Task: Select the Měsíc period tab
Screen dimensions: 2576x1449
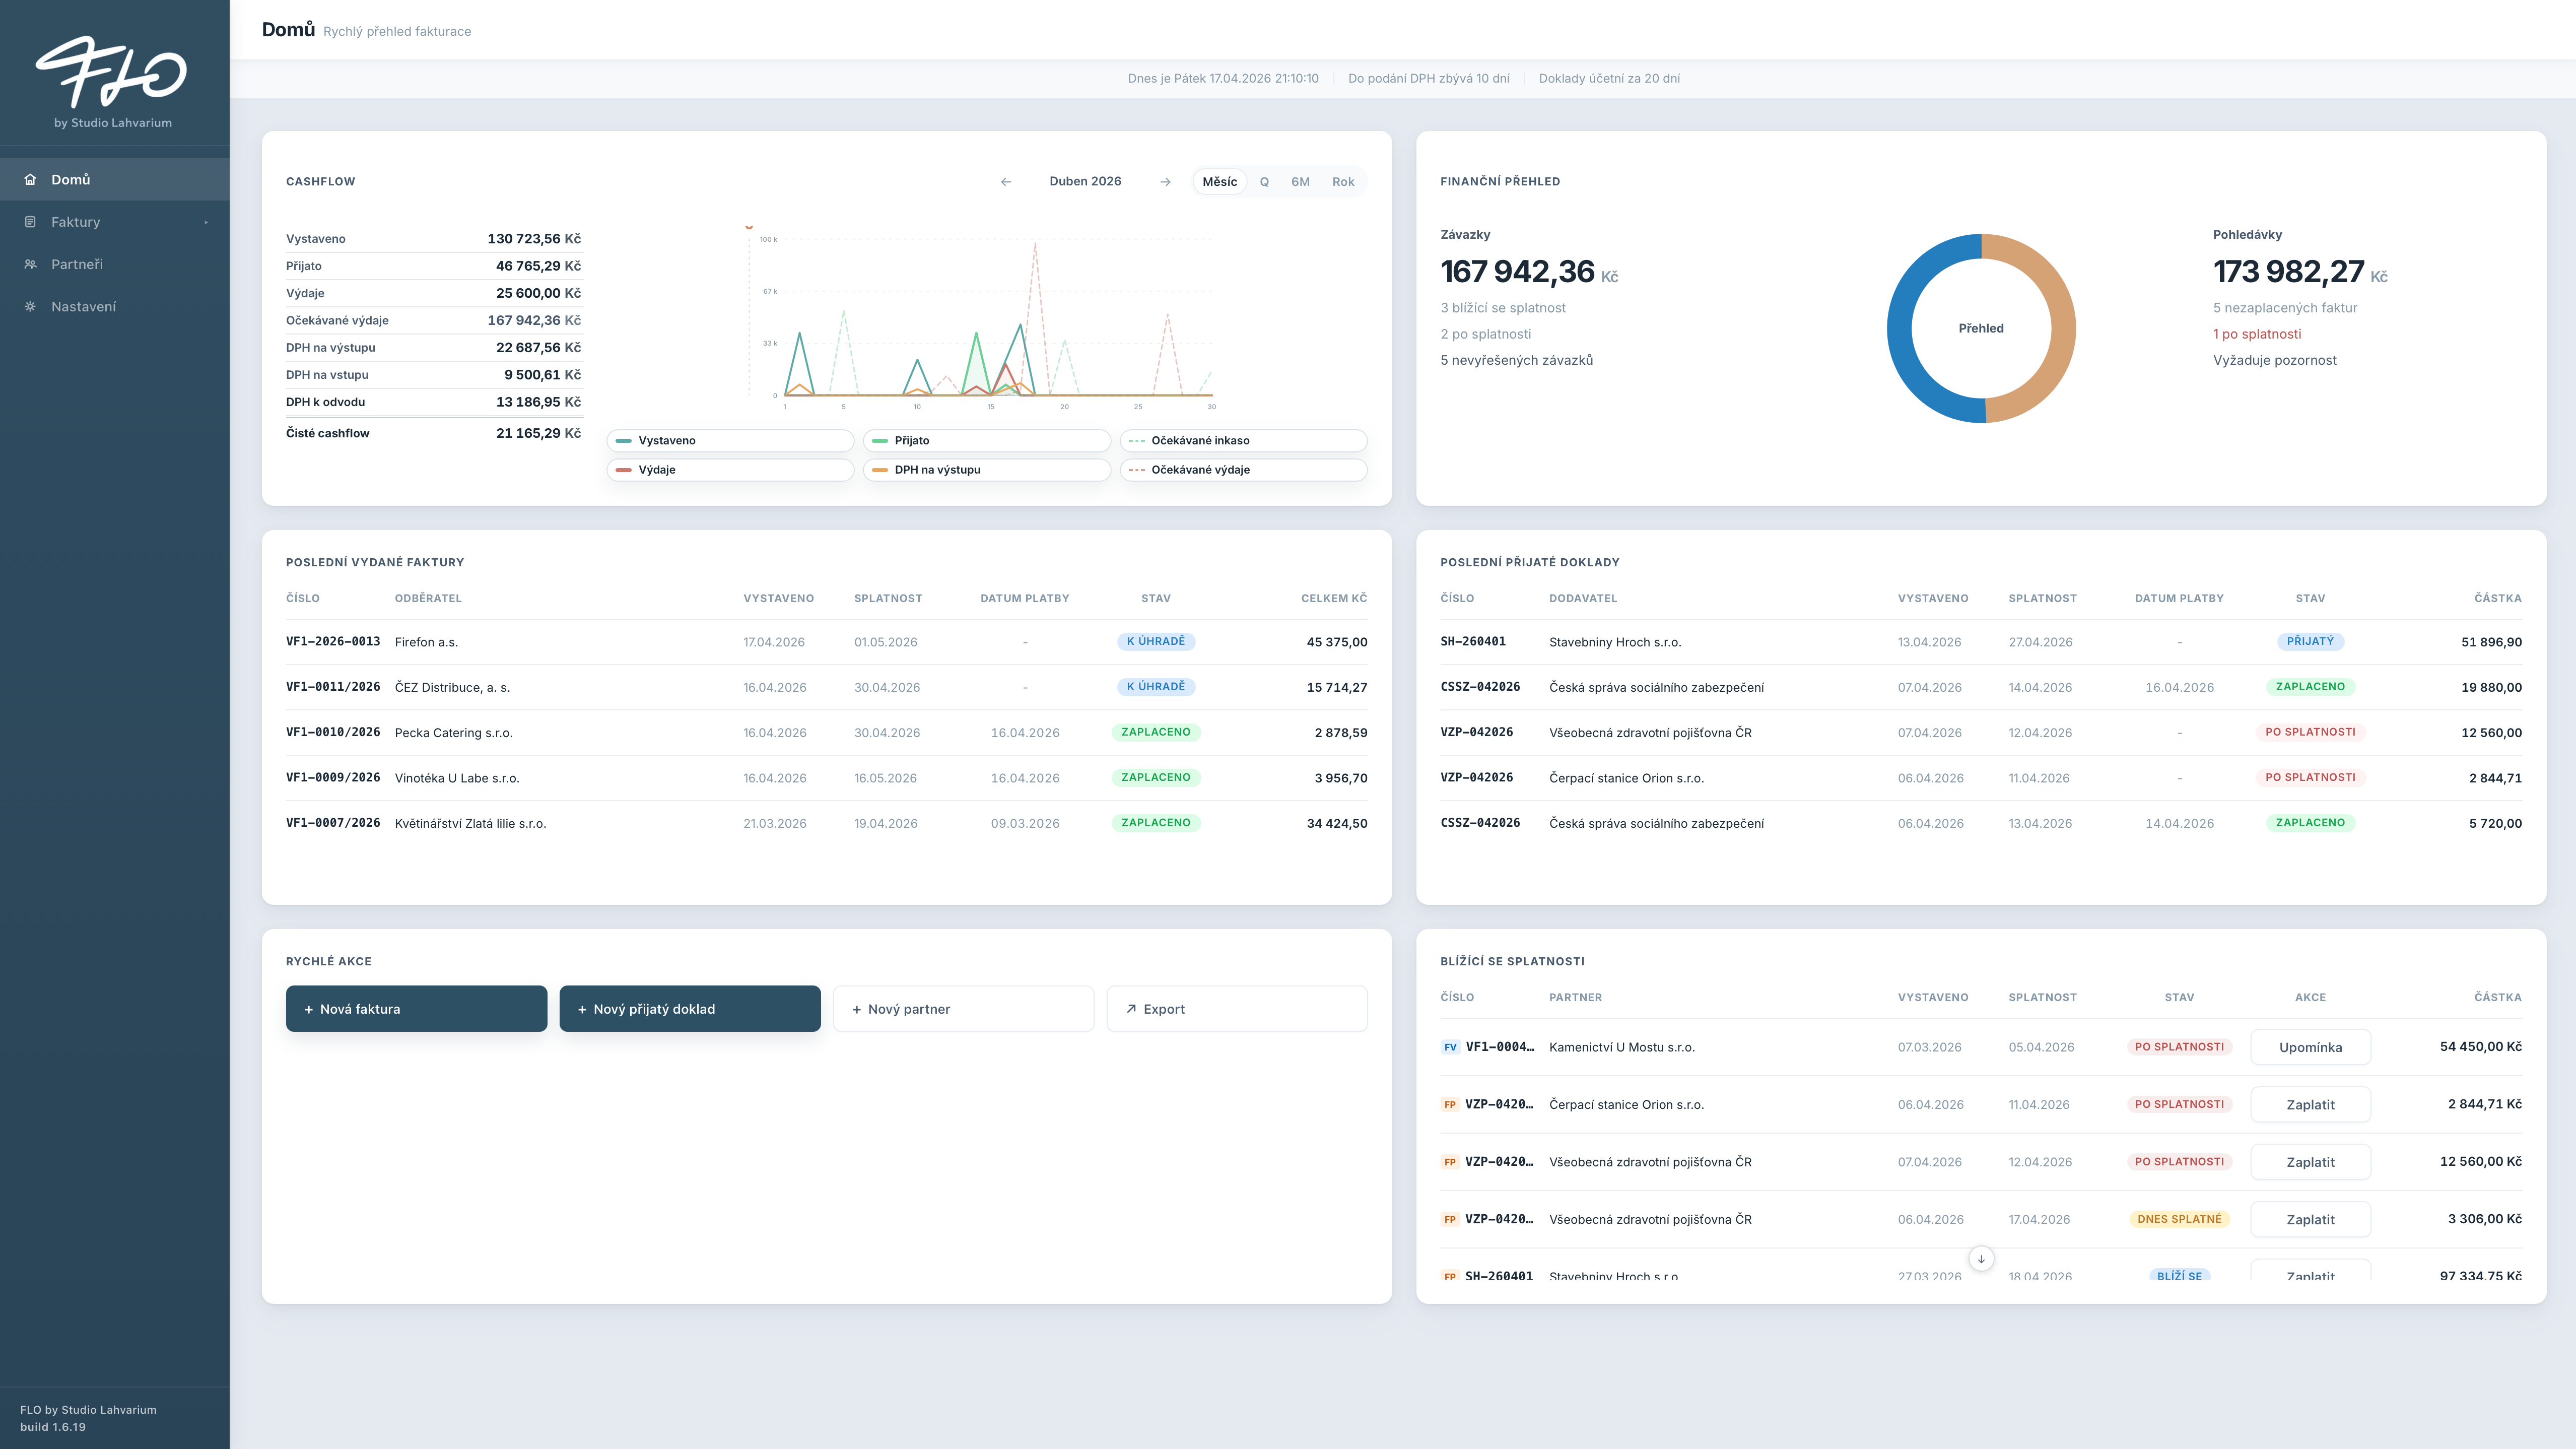Action: (1219, 182)
